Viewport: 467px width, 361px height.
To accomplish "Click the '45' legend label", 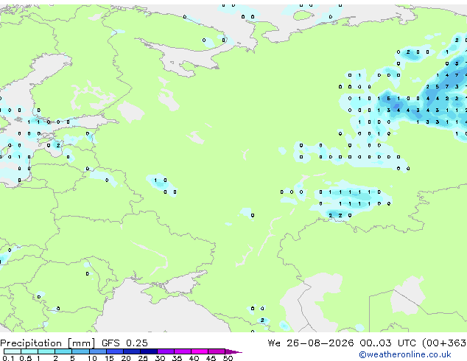I will point(211,358).
